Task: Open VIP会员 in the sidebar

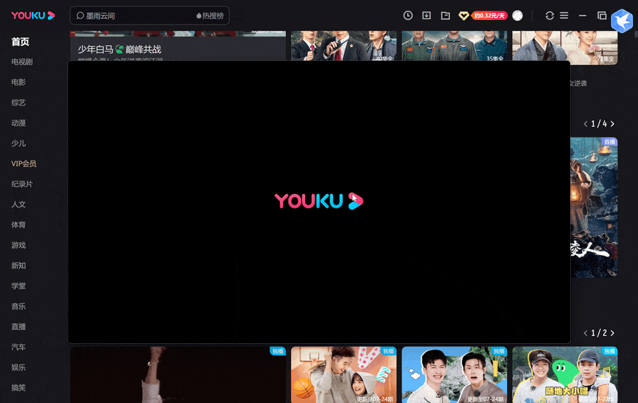Action: coord(24,163)
